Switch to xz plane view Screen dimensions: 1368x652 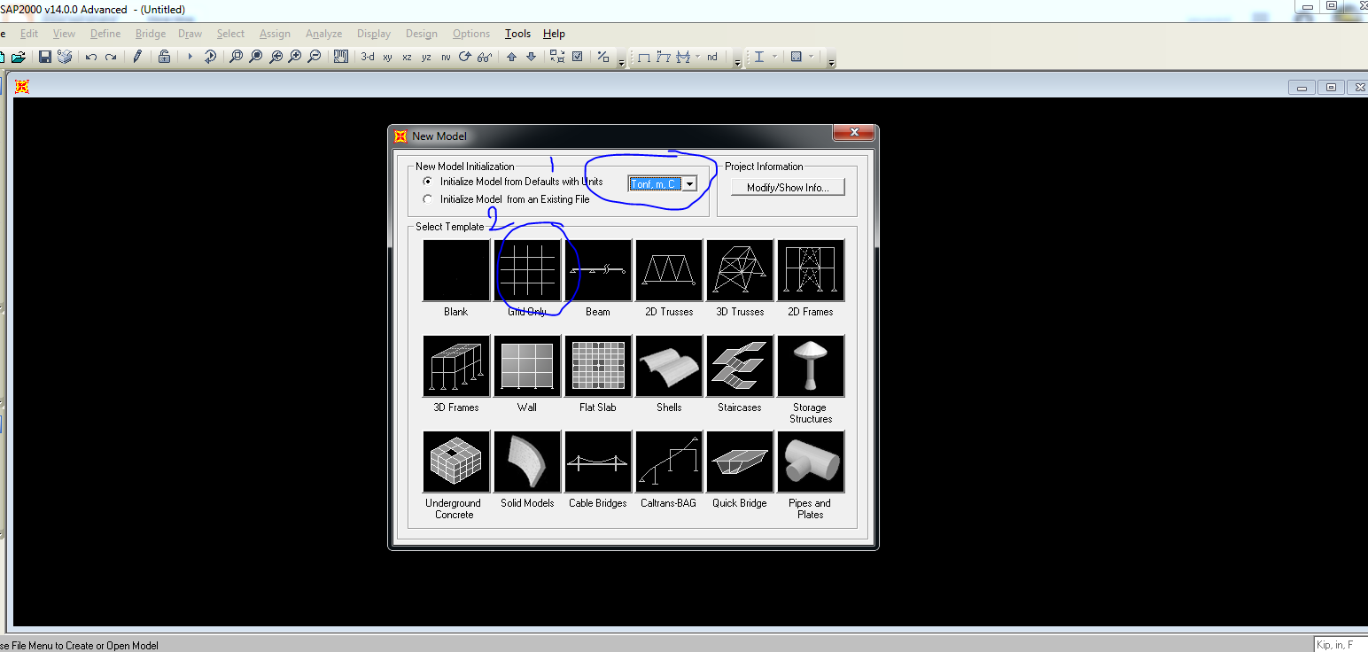click(407, 57)
